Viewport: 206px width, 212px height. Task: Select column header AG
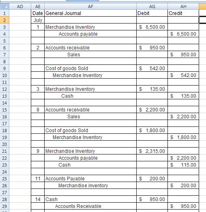[x=152, y=6]
